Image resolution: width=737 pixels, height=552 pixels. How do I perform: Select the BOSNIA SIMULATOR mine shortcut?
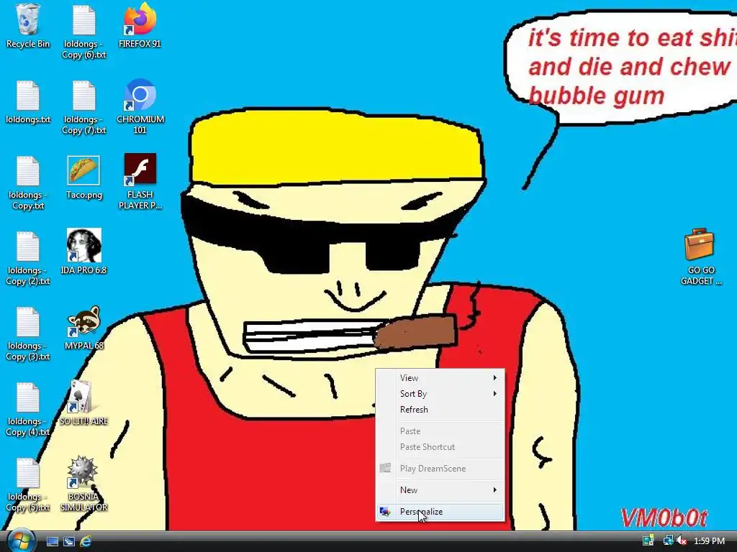point(83,484)
